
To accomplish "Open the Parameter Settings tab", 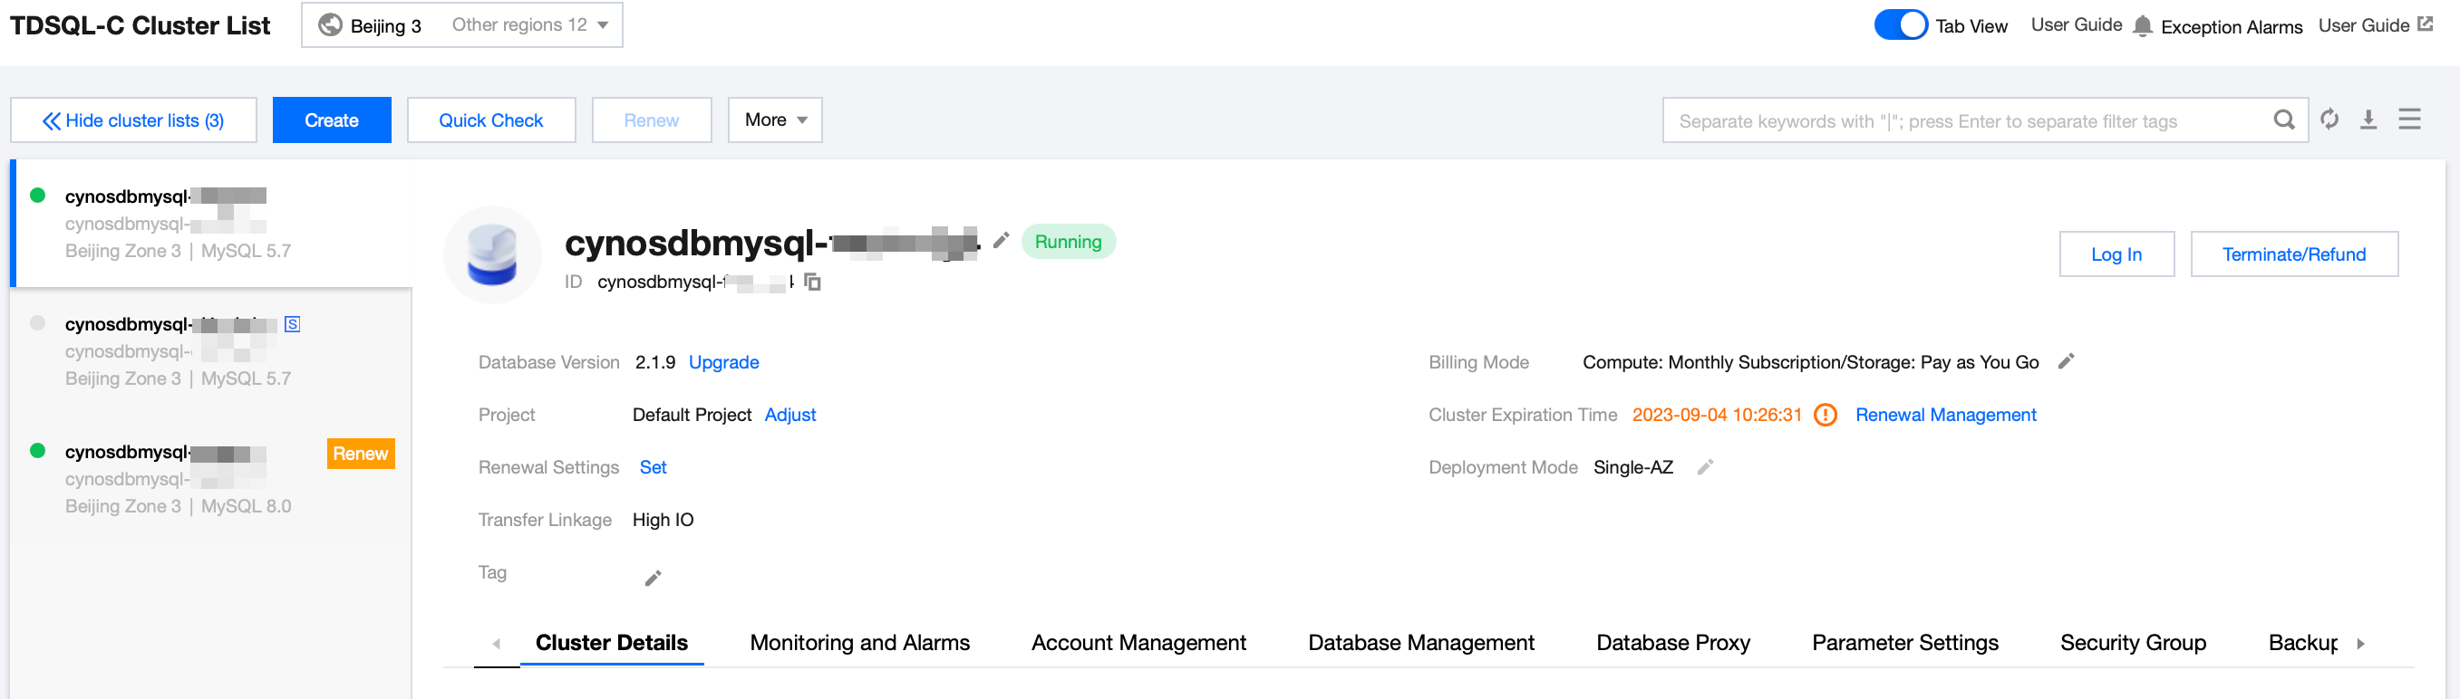I will coord(1904,643).
